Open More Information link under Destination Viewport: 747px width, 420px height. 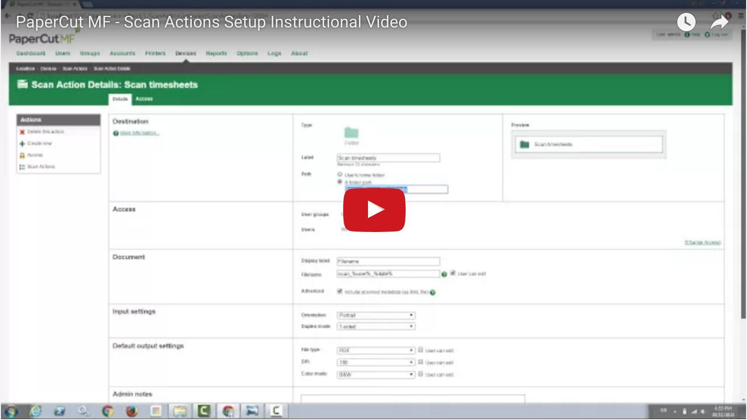[139, 133]
